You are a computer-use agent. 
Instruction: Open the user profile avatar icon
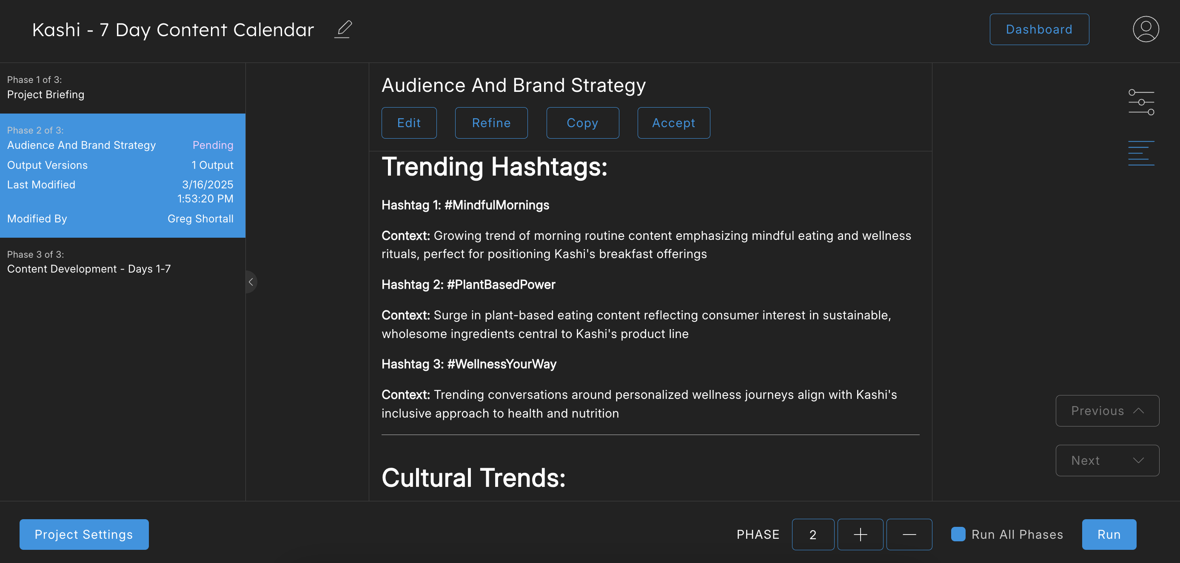(x=1146, y=29)
